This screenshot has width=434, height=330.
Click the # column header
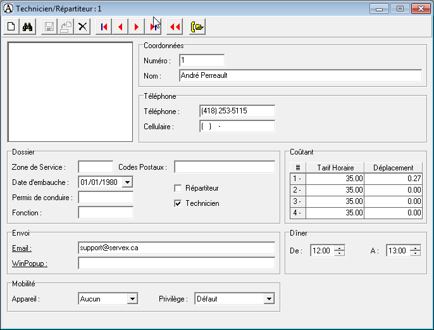click(298, 168)
